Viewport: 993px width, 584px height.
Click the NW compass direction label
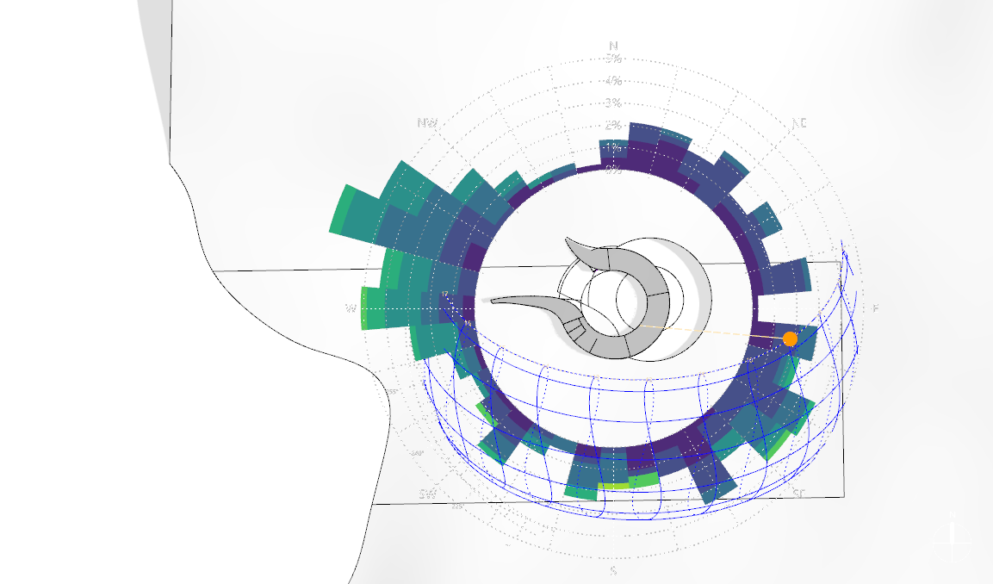point(427,123)
